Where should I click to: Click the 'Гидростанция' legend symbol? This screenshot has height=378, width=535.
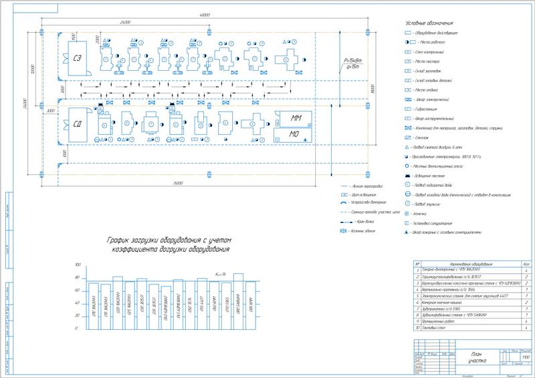tap(407, 110)
